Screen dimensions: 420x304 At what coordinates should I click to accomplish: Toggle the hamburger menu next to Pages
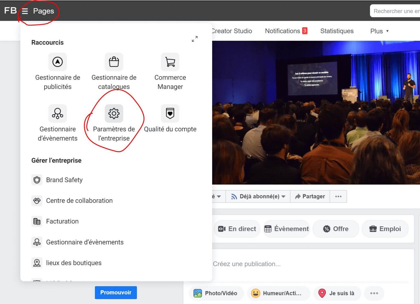pyautogui.click(x=25, y=11)
